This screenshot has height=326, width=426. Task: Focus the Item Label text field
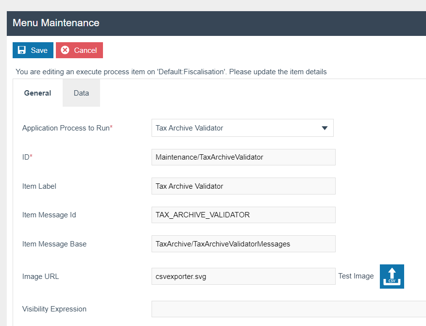[x=243, y=186]
